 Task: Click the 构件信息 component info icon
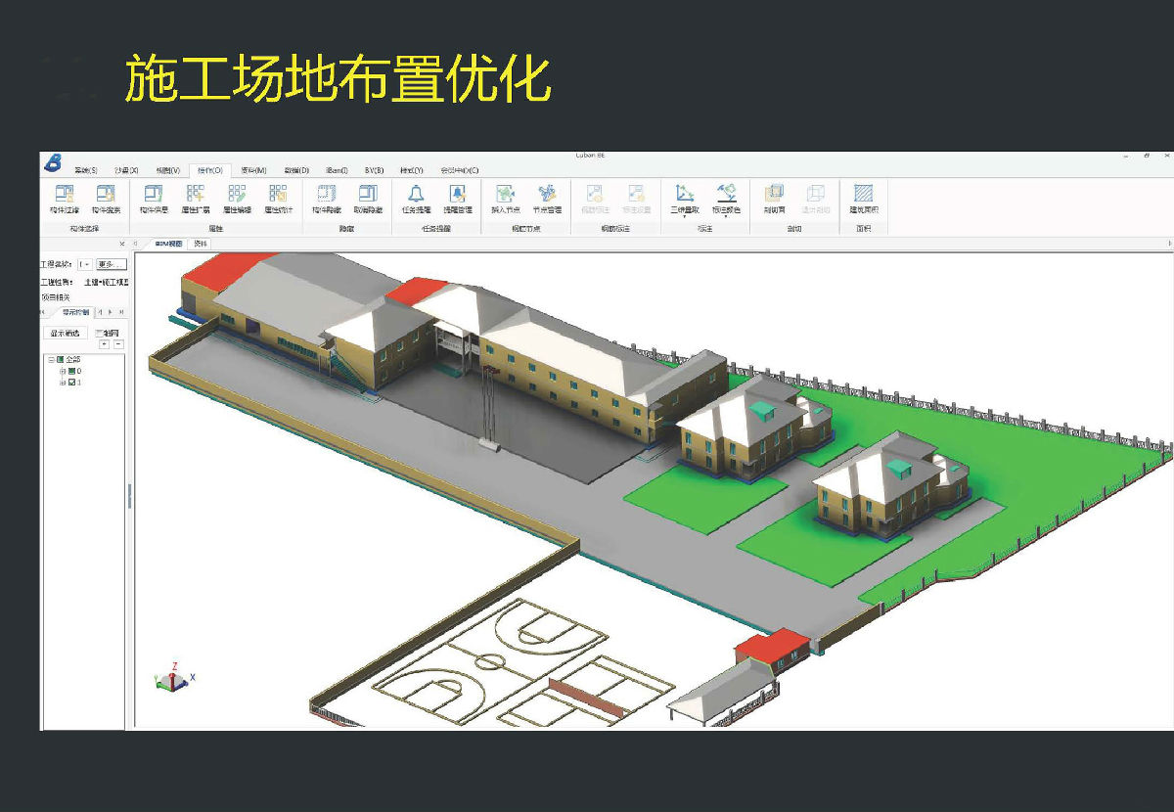(x=154, y=195)
